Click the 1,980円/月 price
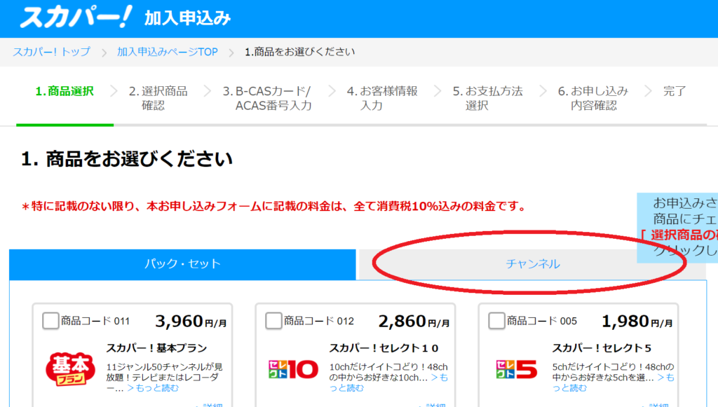The height and width of the screenshot is (407, 718). click(637, 322)
